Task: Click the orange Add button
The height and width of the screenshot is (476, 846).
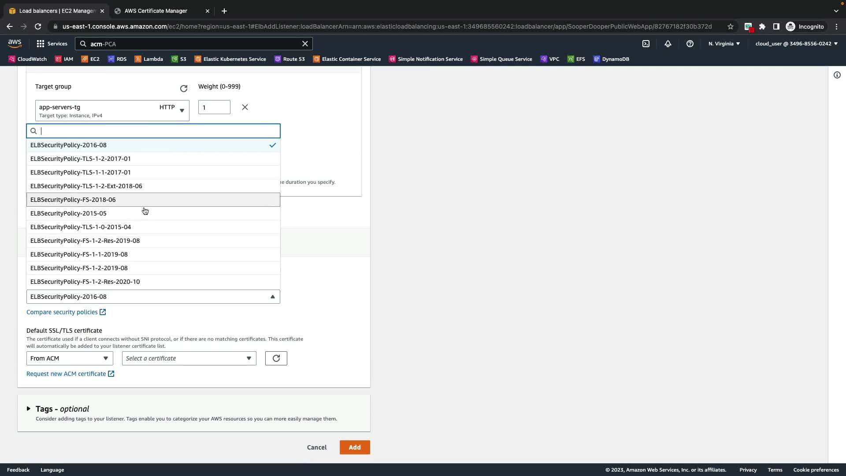Action: coord(354,447)
